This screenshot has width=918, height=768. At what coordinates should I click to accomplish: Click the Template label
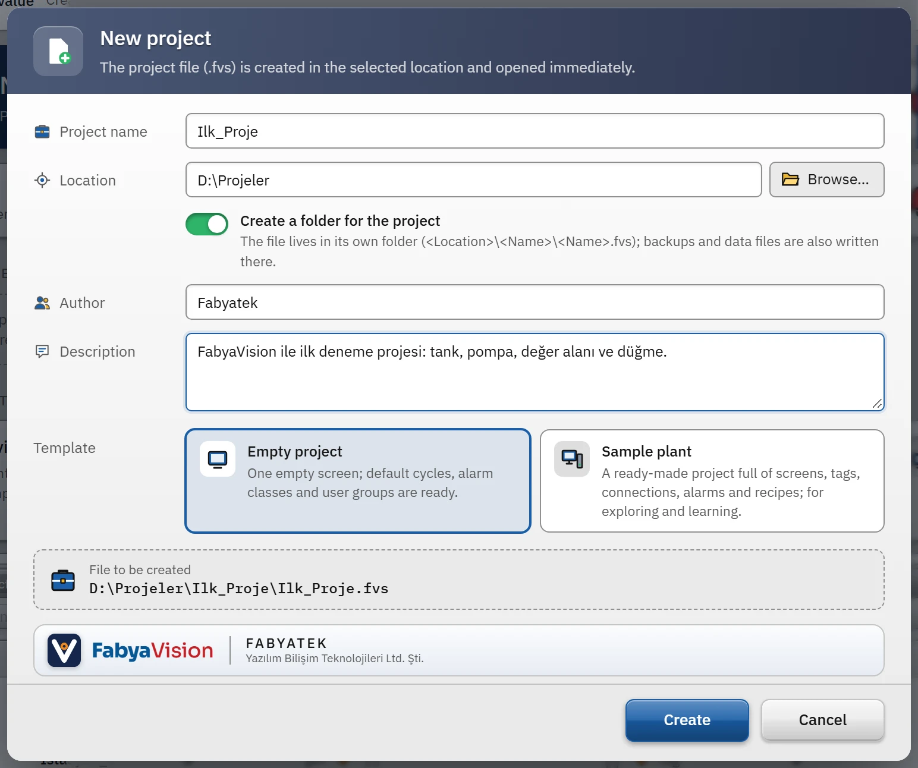pyautogui.click(x=64, y=448)
